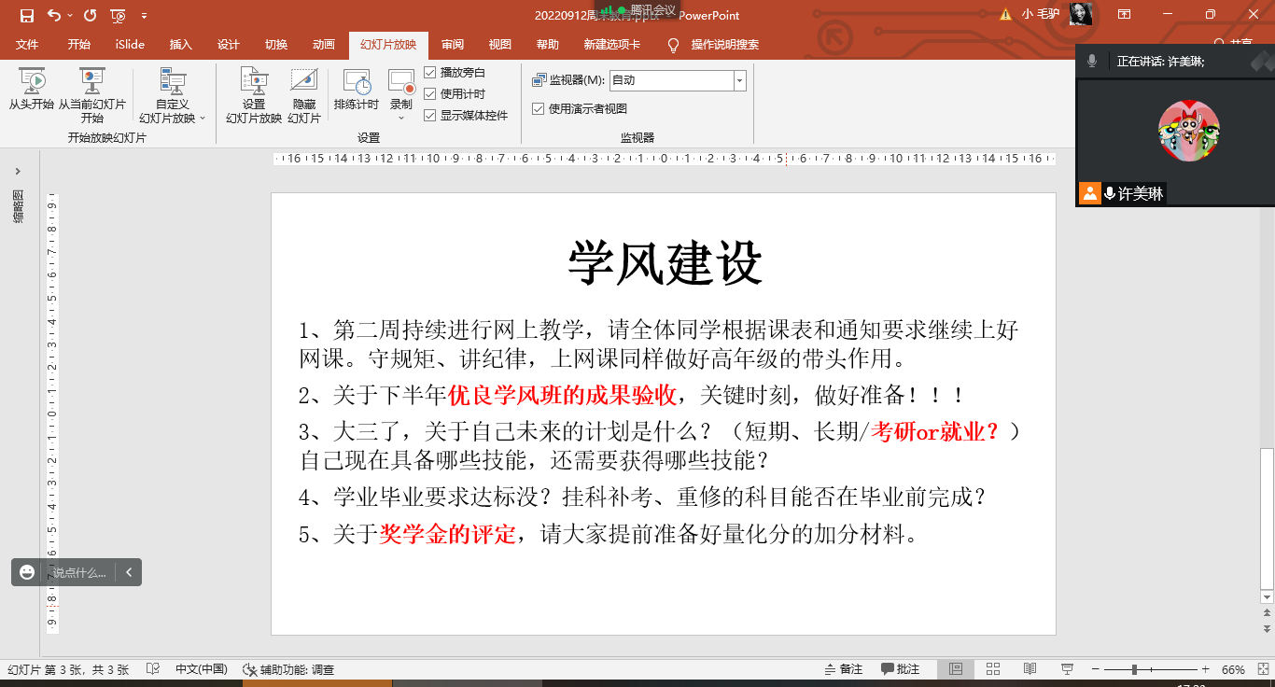Image resolution: width=1275 pixels, height=687 pixels.
Task: Click the 从头开始 (From Beginning) slideshow icon
Action: [x=31, y=81]
